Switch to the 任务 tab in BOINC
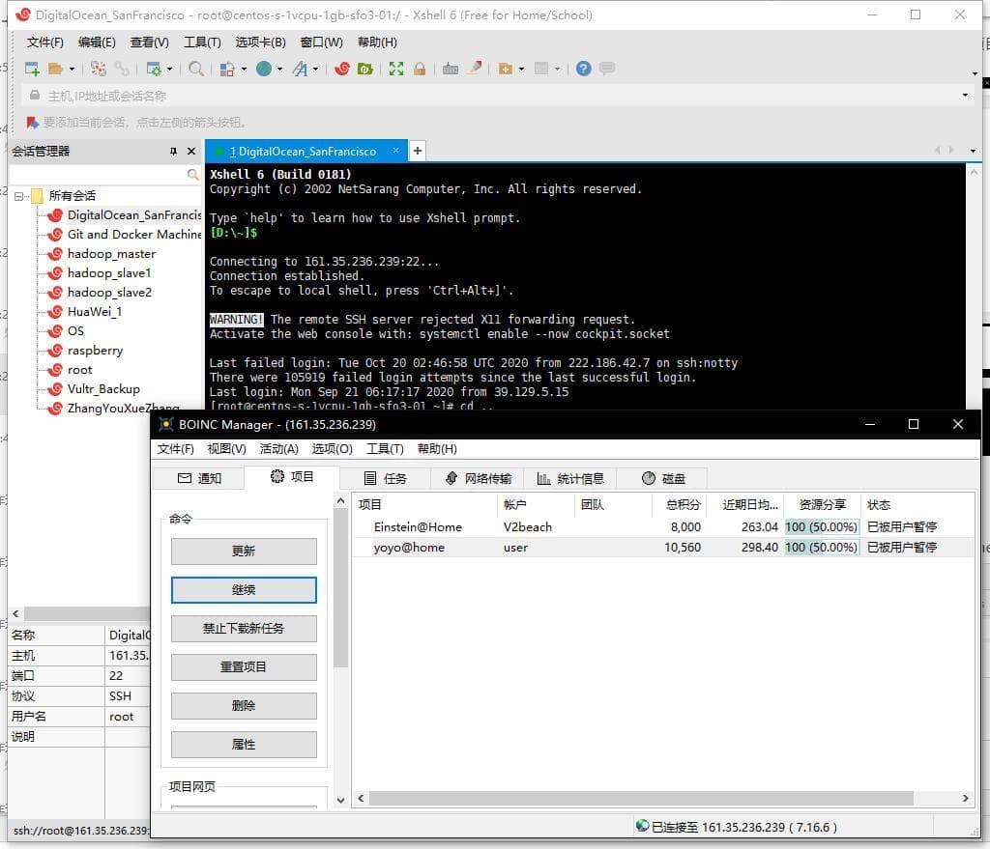 click(385, 478)
